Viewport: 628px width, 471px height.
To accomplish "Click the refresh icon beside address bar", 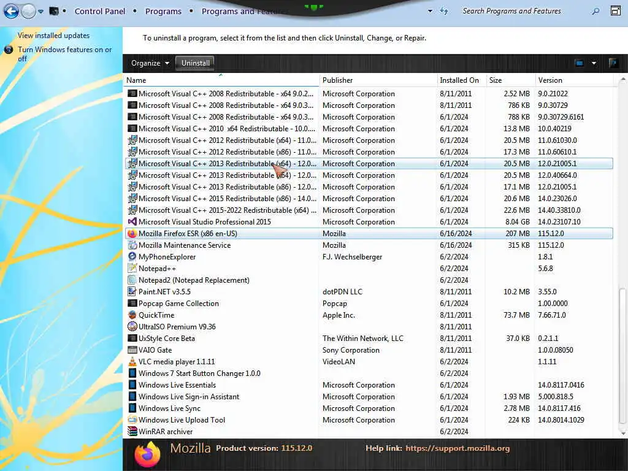I will (x=444, y=11).
